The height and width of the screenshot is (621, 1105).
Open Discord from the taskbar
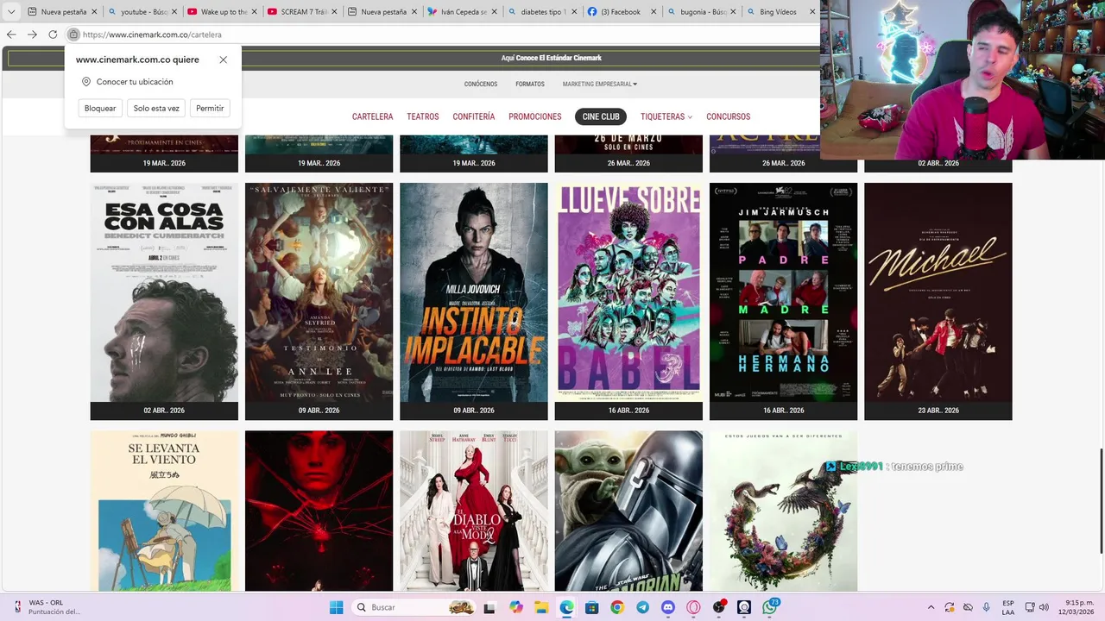pos(667,607)
